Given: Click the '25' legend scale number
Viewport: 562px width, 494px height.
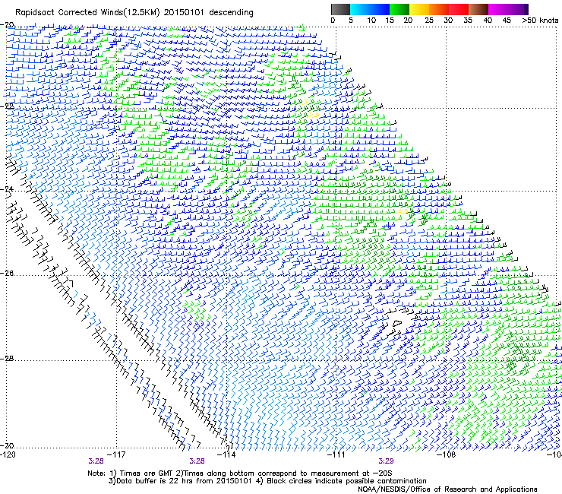Looking at the screenshot, I should 429,21.
